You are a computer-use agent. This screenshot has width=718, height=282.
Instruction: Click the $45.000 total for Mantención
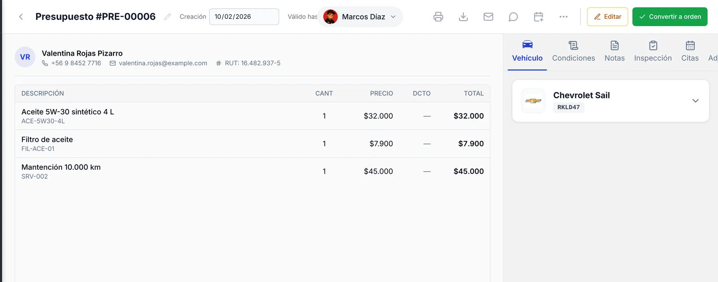(468, 171)
